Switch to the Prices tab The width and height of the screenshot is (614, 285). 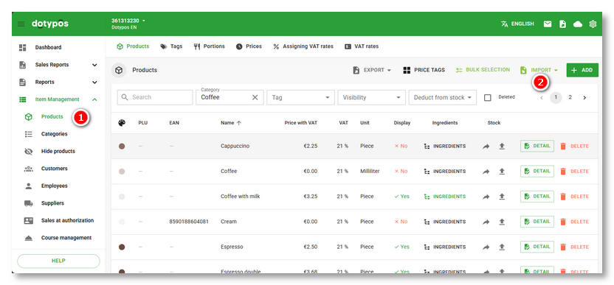click(249, 46)
